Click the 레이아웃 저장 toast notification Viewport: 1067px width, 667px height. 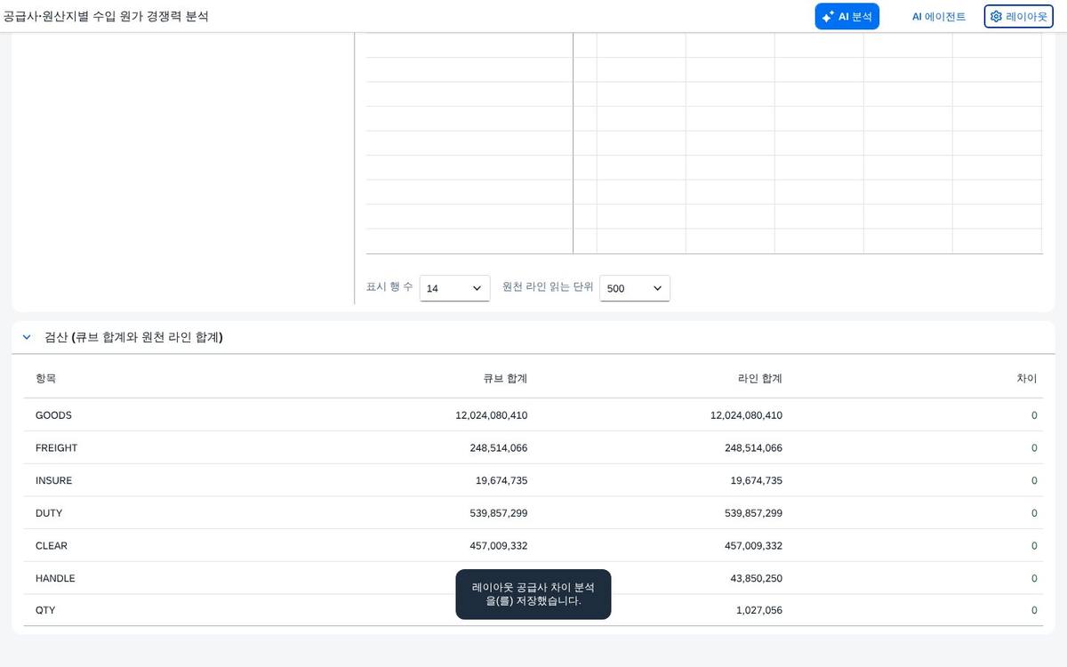click(x=533, y=594)
